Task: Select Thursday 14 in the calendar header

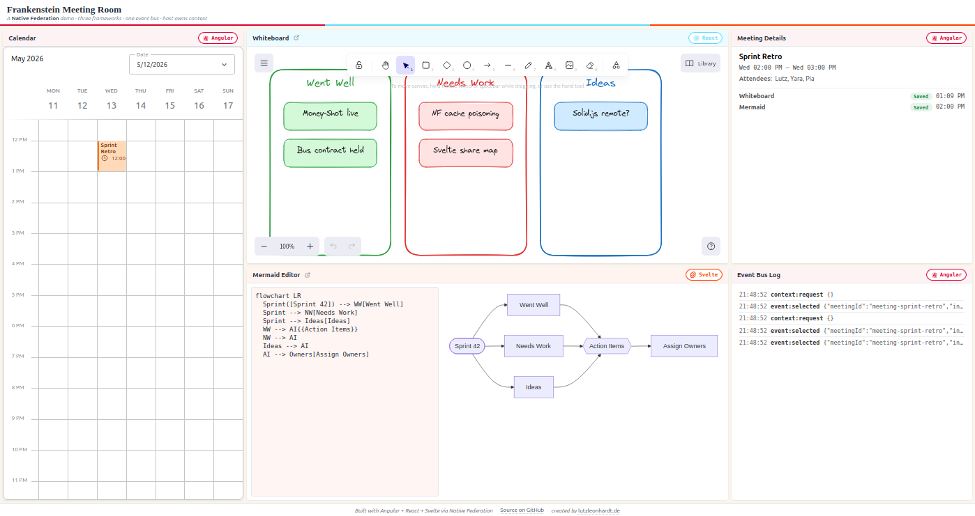Action: click(141, 100)
